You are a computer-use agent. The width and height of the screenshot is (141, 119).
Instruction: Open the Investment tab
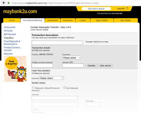pyautogui.click(x=53, y=20)
